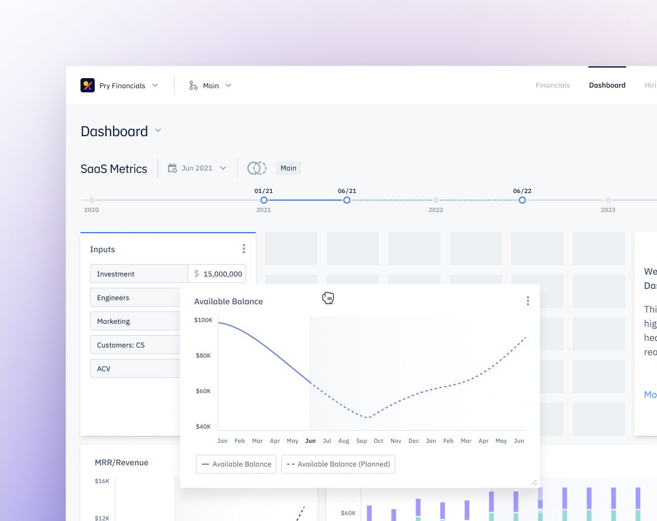Click the Customers: CS input row
The height and width of the screenshot is (521, 657).
pos(135,345)
